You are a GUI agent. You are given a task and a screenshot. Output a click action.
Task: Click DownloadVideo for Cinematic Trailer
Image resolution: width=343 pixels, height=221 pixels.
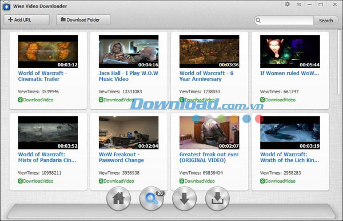click(35, 100)
